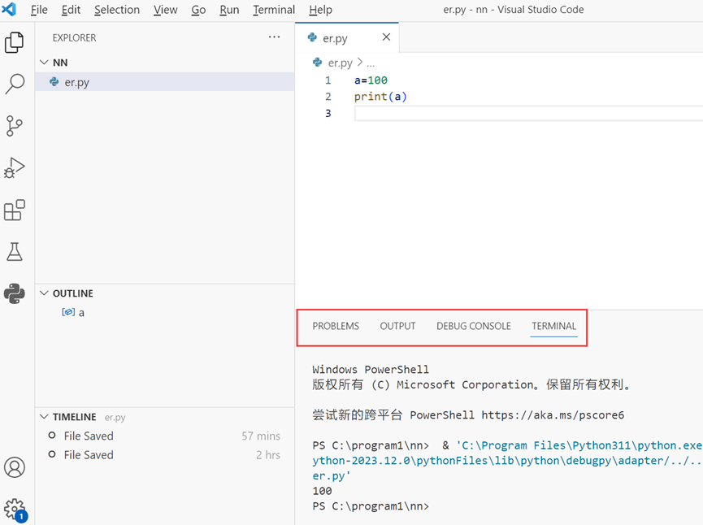
Task: Open the File menu
Action: (39, 10)
